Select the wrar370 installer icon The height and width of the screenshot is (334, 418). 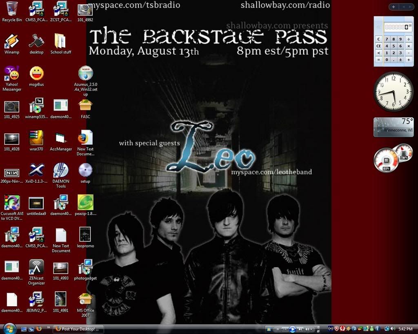(x=36, y=138)
